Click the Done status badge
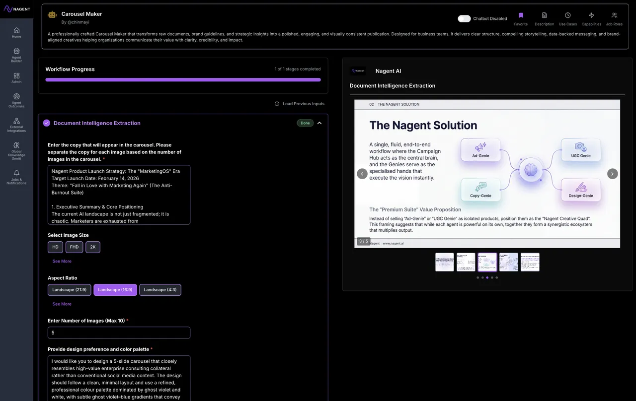The width and height of the screenshot is (636, 401). 305,123
